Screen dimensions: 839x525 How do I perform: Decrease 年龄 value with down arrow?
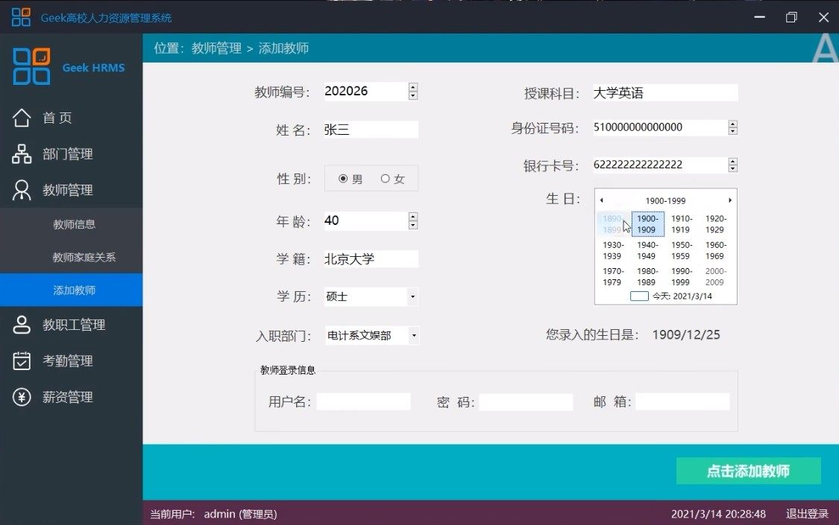click(413, 225)
